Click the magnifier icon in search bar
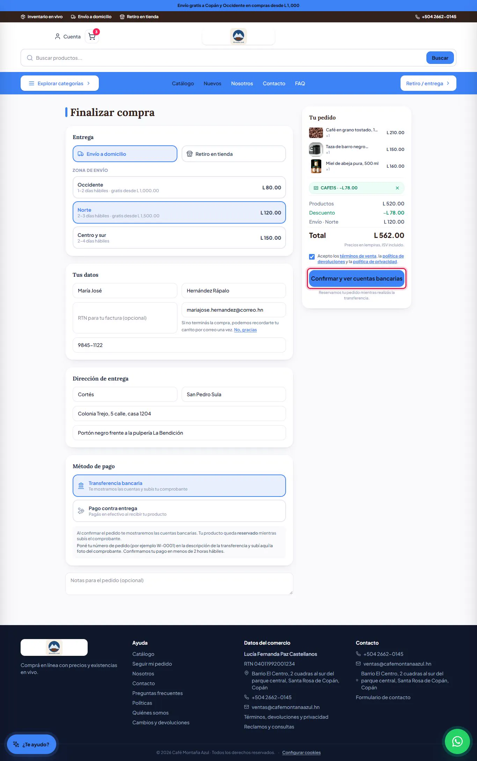This screenshot has width=477, height=761. [30, 58]
